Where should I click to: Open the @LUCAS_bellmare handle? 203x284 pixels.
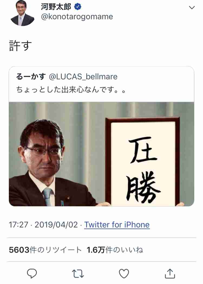tap(83, 77)
